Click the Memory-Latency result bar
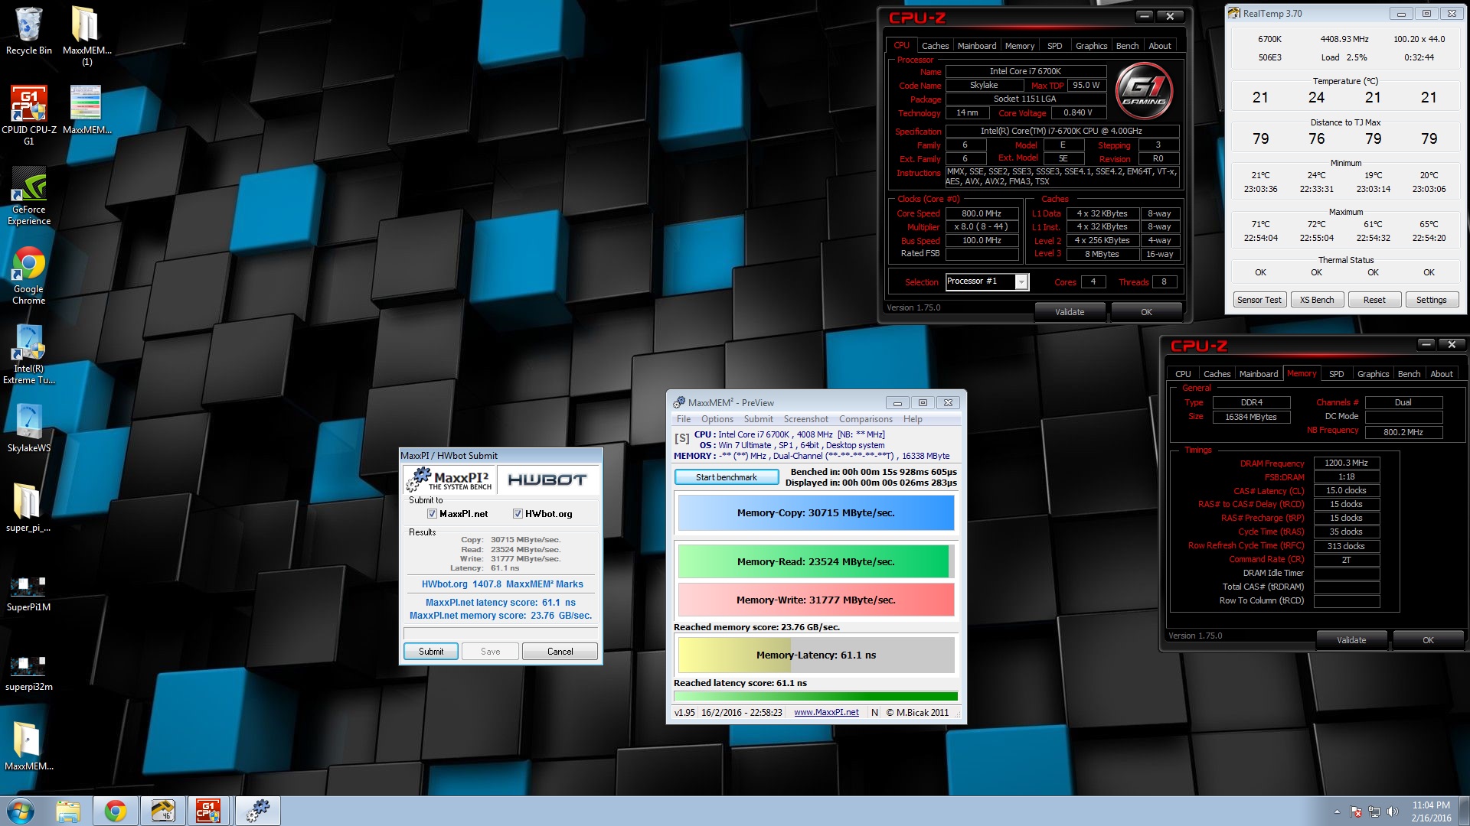1470x826 pixels. click(816, 655)
